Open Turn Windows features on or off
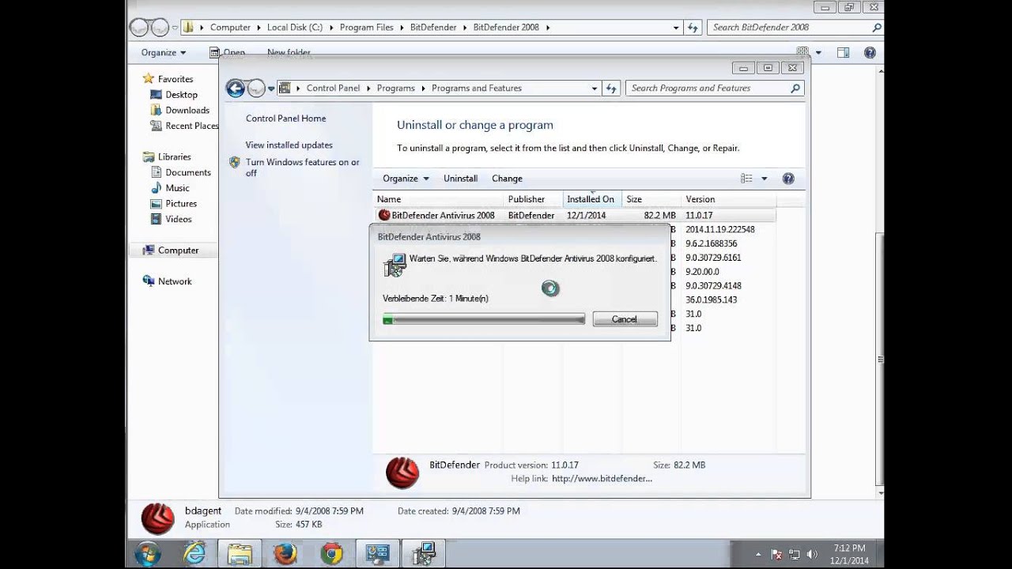 click(302, 168)
